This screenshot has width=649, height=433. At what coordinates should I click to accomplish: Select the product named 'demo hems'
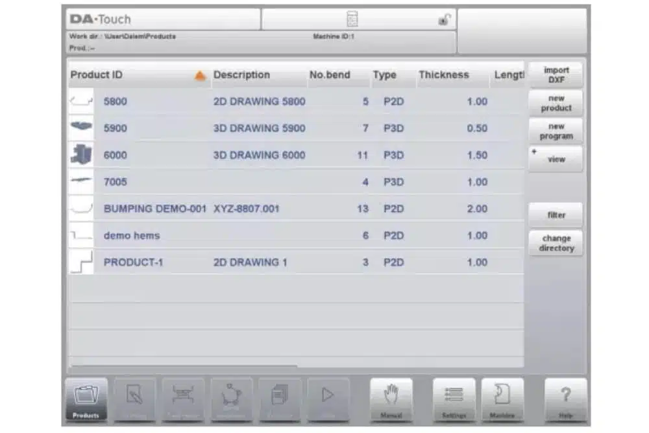pyautogui.click(x=132, y=236)
